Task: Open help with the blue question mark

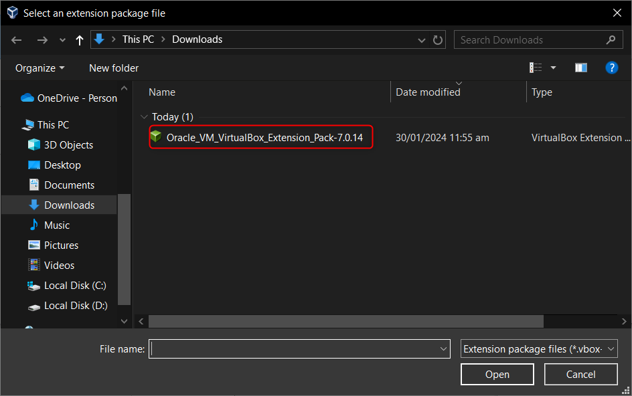Action: point(611,68)
